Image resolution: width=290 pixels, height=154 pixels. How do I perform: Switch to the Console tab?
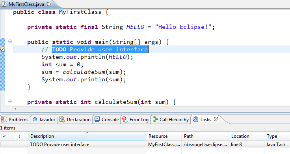click(106, 120)
